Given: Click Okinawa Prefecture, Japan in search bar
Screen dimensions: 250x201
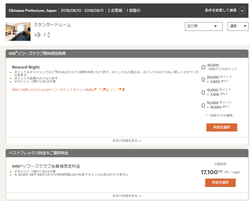Looking at the screenshot, I should [x=33, y=11].
